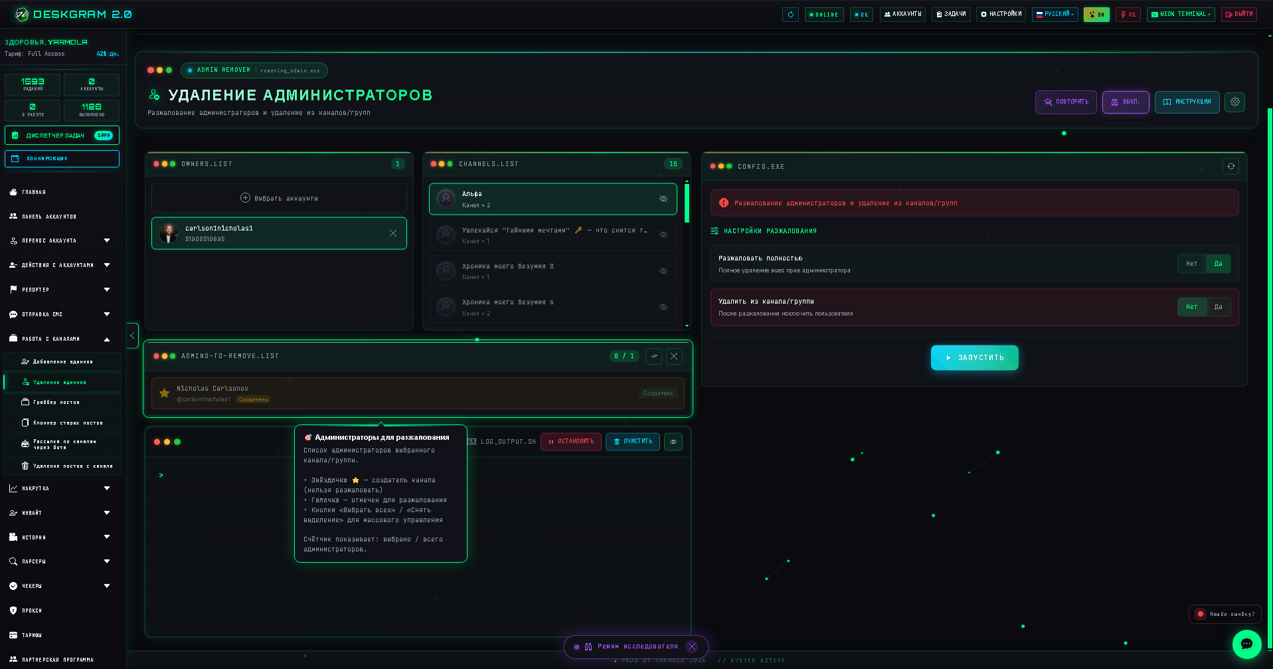Open the Neon Terminal theme dropdown
Image resolution: width=1273 pixels, height=669 pixels.
1180,15
